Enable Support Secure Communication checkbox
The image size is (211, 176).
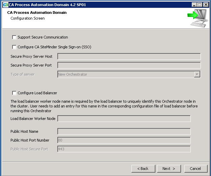(x=14, y=37)
